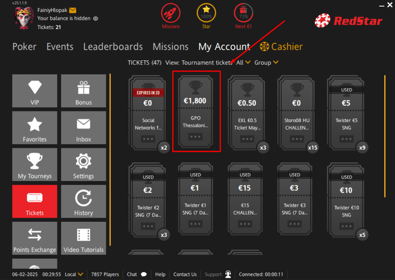Screen dimensions: 395x280
Task: Open the Missions rocket icon
Action: click(x=170, y=12)
